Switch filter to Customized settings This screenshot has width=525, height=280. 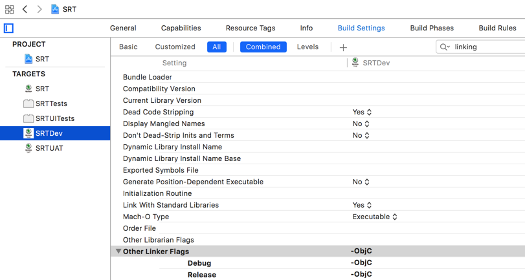pos(175,47)
